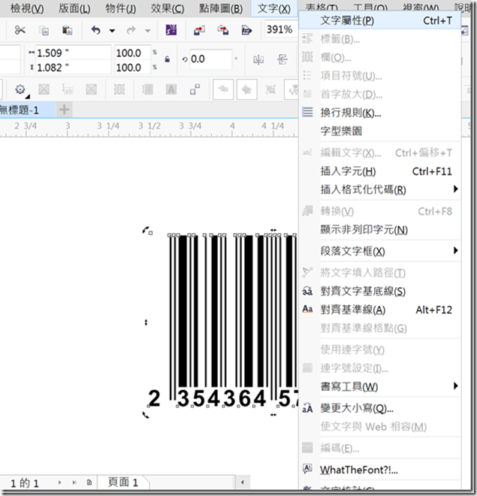477x496 pixels.
Task: Click the purple search content icon
Action: point(171,30)
